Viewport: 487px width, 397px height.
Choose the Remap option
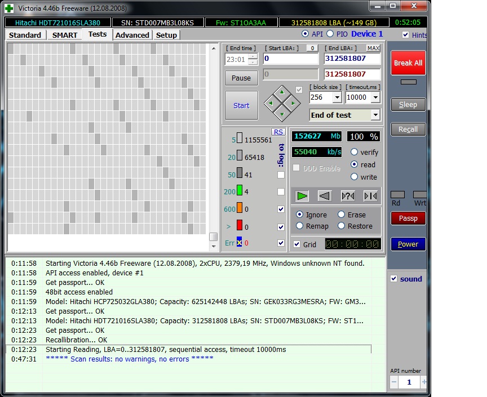click(x=299, y=226)
